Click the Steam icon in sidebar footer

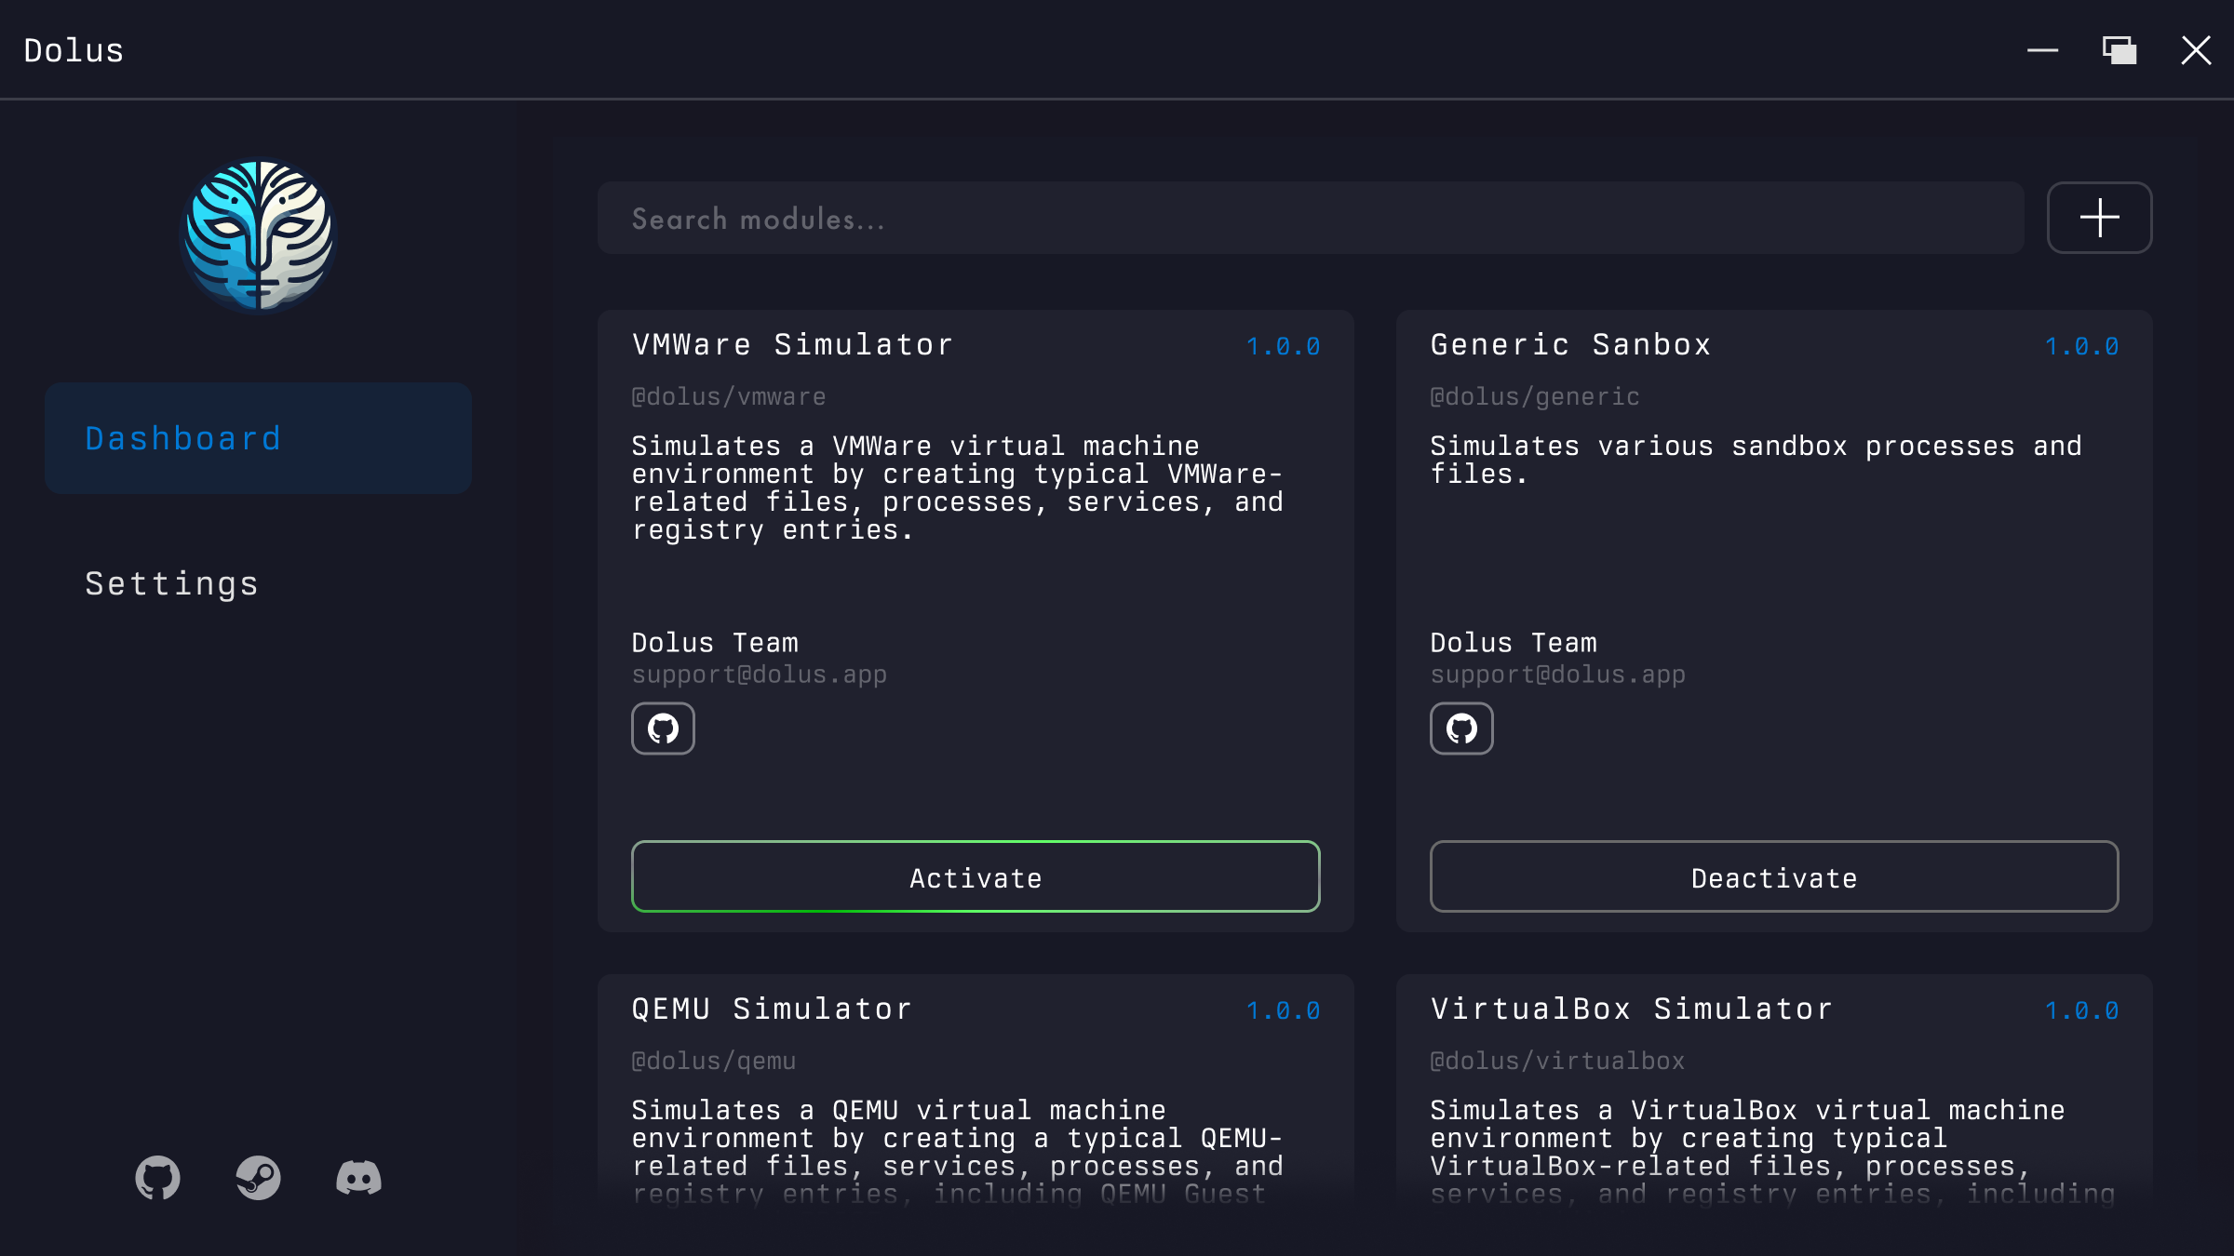[258, 1178]
